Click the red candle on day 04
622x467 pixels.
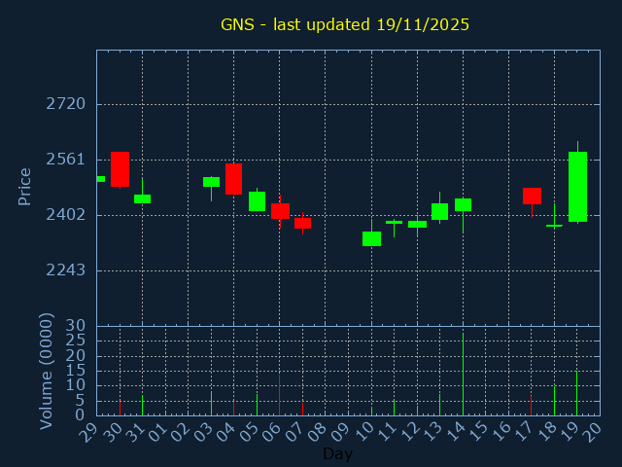(x=233, y=178)
